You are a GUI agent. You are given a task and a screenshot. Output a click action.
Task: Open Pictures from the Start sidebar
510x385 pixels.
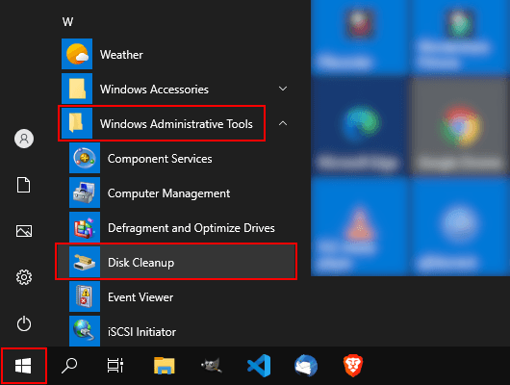coord(24,231)
